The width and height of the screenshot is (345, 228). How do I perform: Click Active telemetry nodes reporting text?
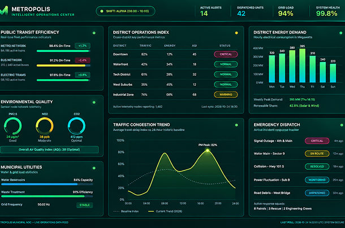click(x=138, y=107)
